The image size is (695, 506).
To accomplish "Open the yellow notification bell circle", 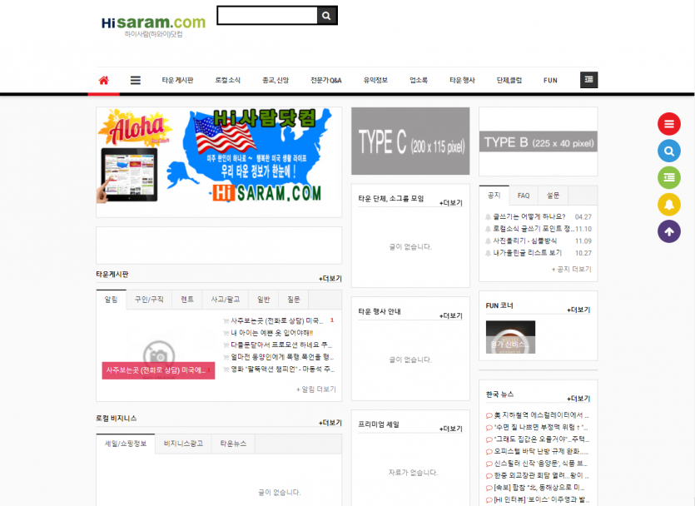I will (x=668, y=204).
